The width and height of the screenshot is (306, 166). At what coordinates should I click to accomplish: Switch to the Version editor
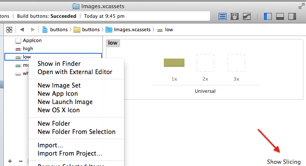(x=247, y=16)
